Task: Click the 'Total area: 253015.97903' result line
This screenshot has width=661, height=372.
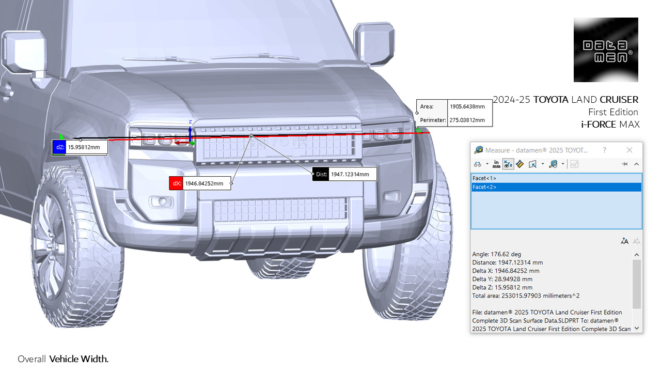Action: [x=526, y=296]
